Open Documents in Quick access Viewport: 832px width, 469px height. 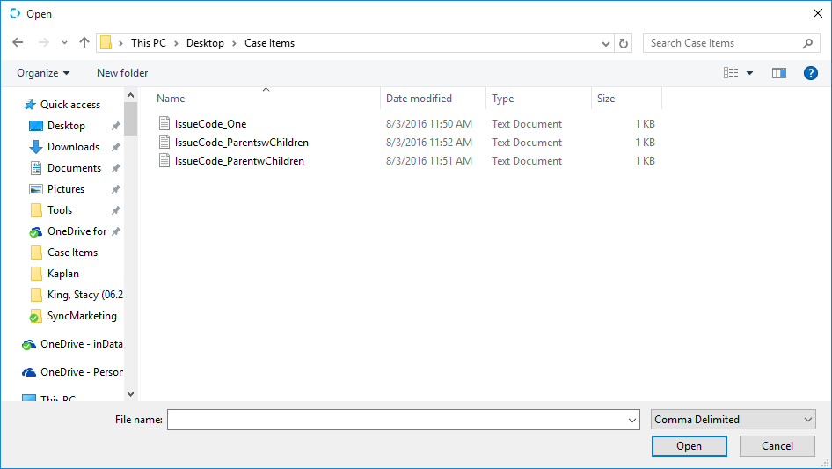click(x=74, y=168)
